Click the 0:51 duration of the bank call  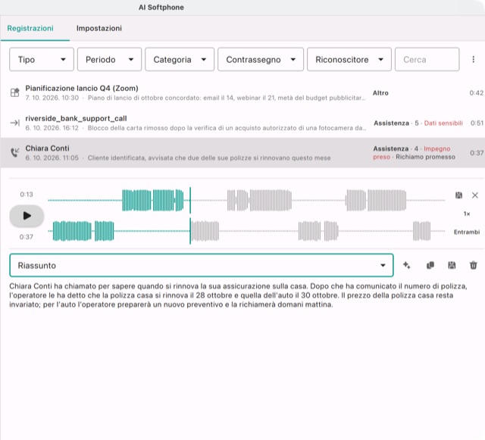click(477, 123)
